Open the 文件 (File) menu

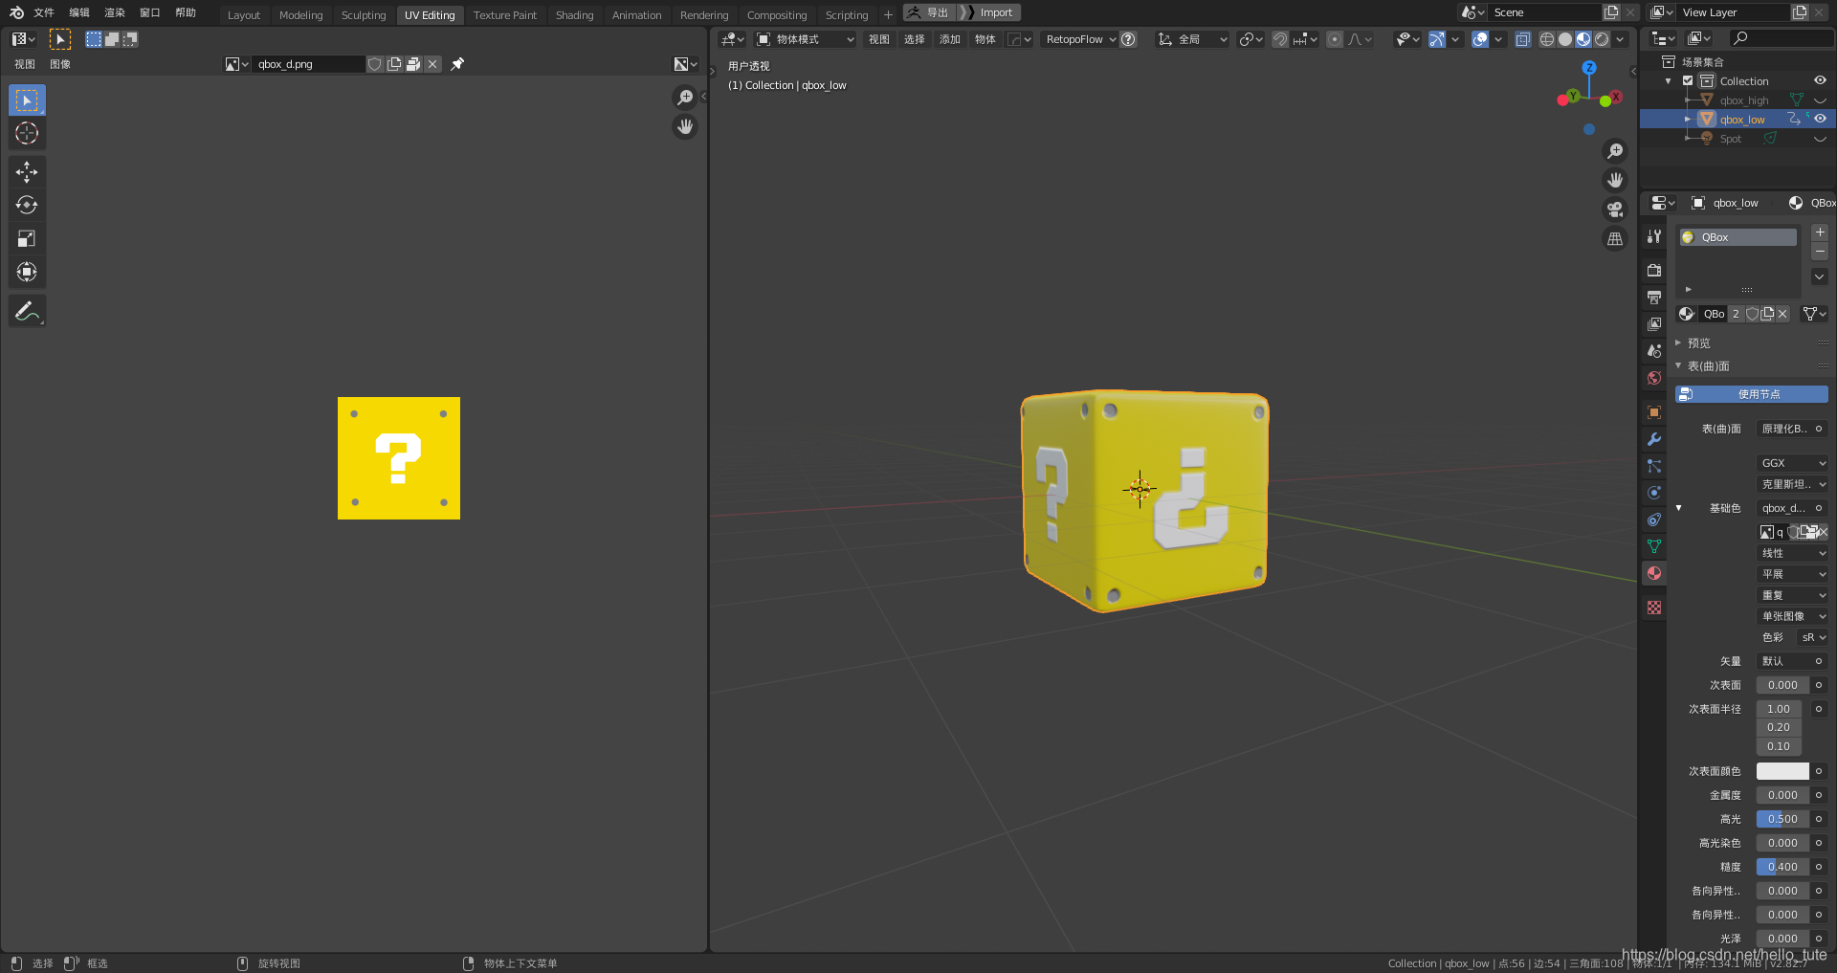[x=44, y=12]
